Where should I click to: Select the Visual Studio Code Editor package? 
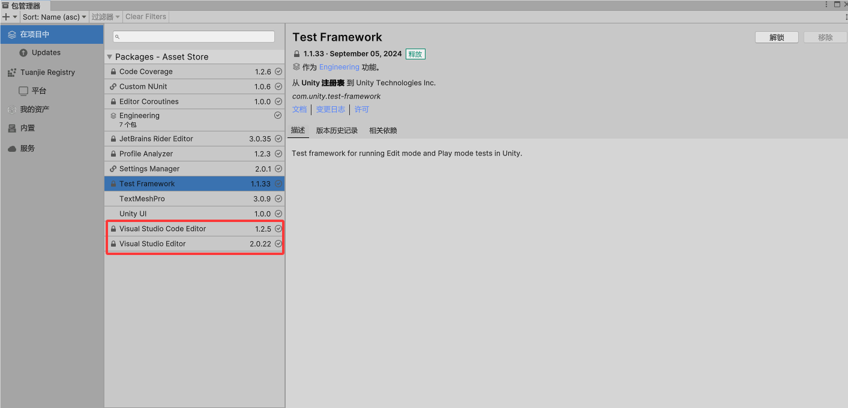coord(194,229)
